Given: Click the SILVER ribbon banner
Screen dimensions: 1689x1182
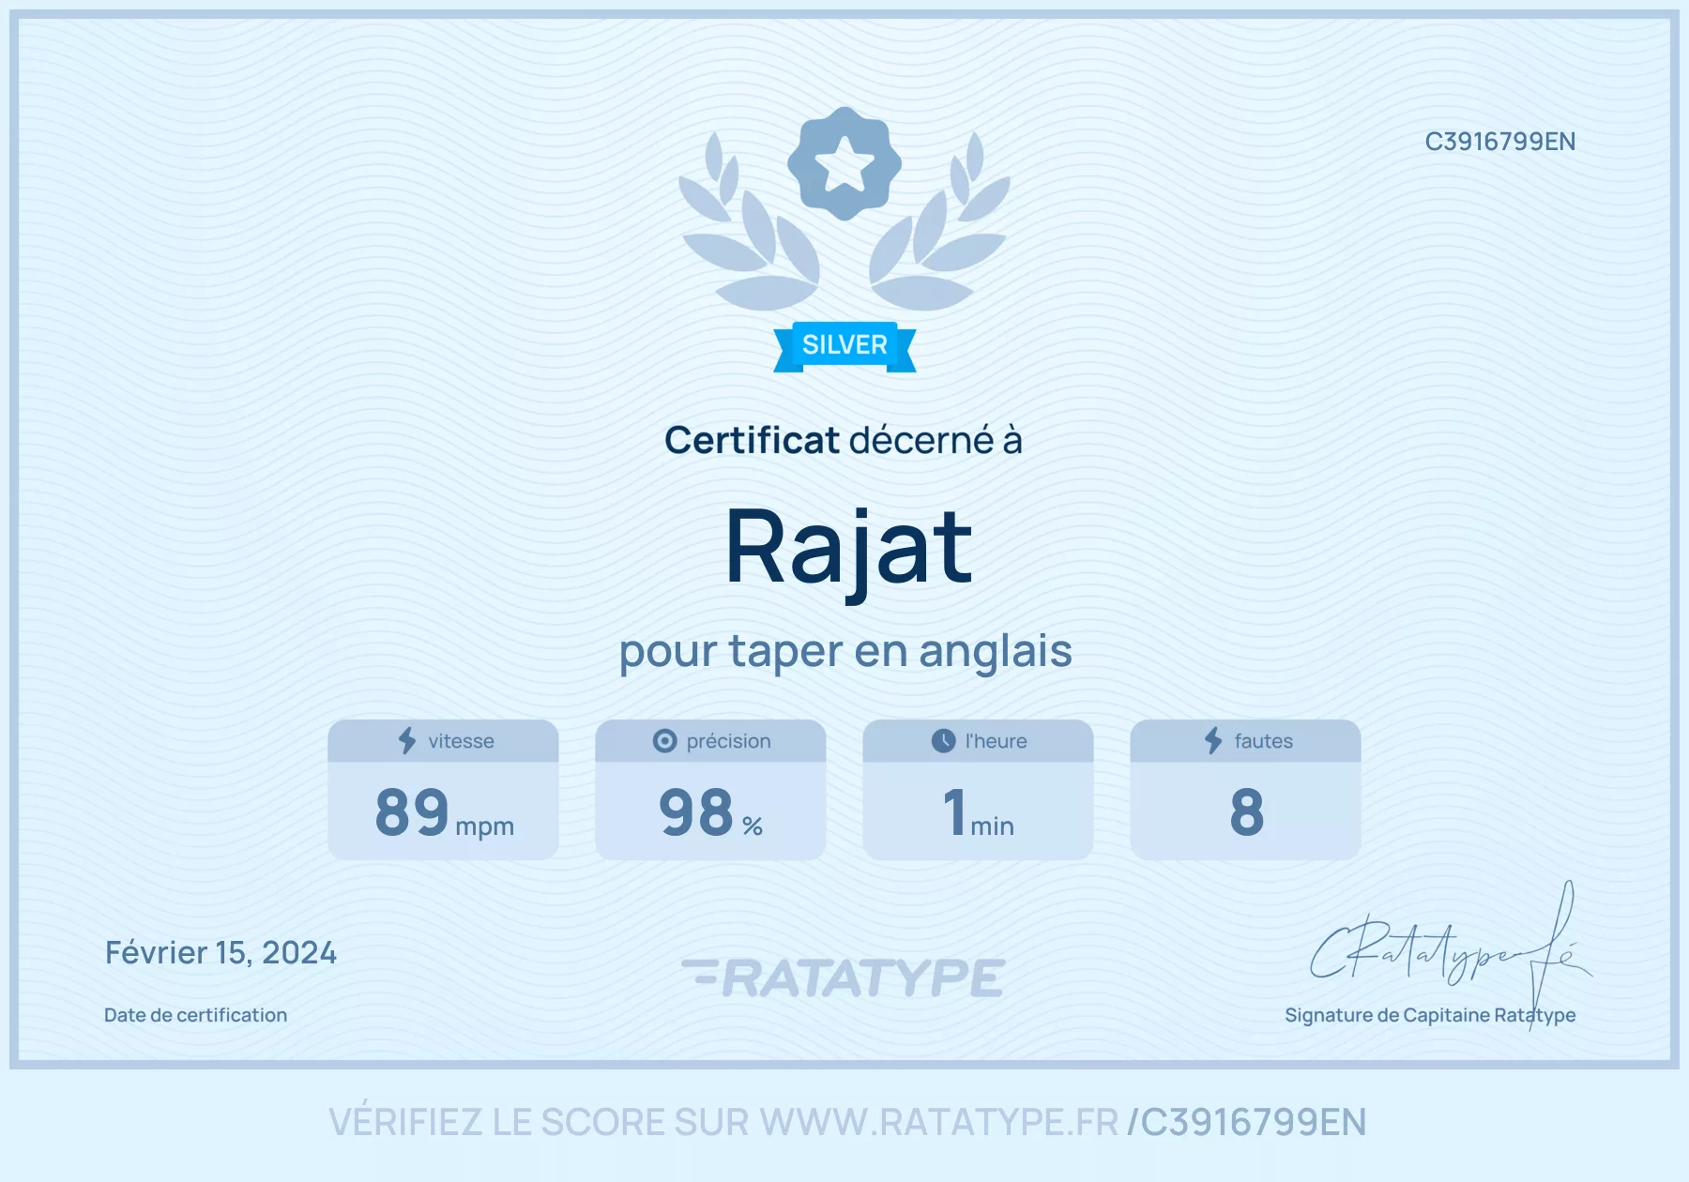Looking at the screenshot, I should (x=844, y=346).
